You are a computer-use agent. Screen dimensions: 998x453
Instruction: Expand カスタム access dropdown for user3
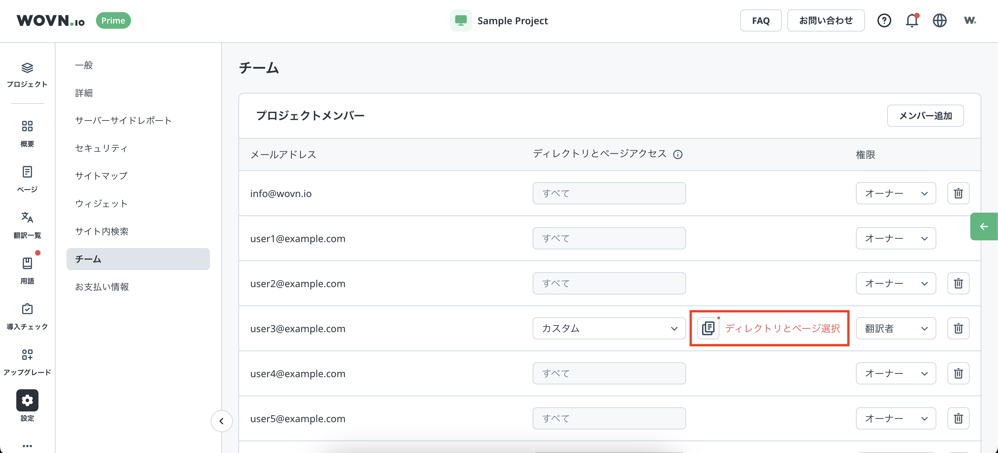tap(609, 328)
